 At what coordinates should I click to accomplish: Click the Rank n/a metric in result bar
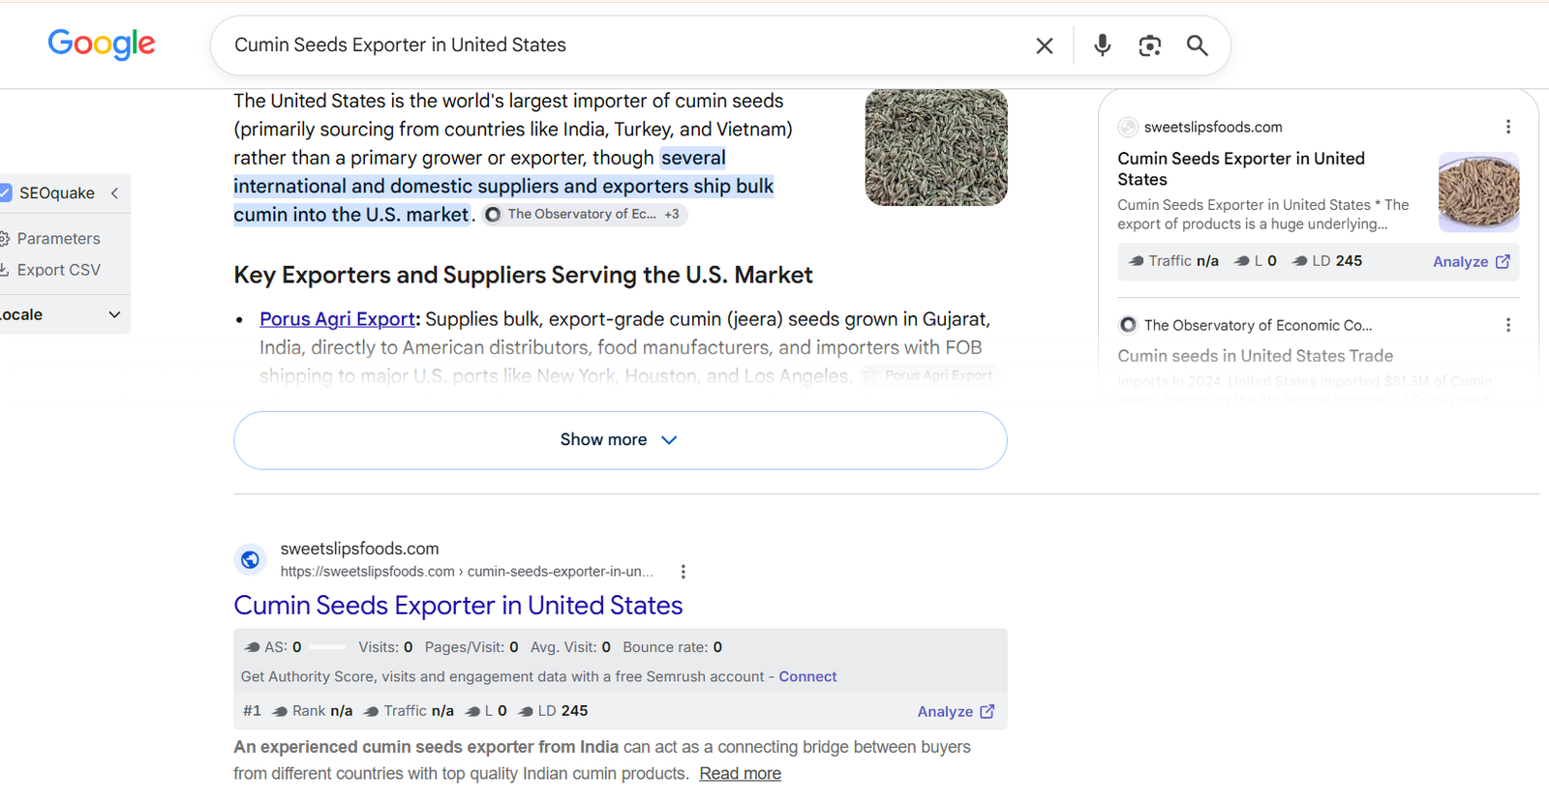312,711
